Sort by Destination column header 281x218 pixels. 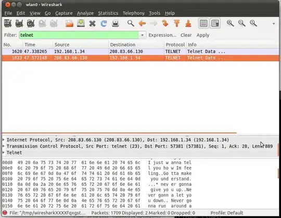pos(136,45)
